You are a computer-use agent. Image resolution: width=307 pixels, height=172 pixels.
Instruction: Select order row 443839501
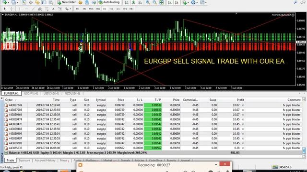(x=153, y=143)
